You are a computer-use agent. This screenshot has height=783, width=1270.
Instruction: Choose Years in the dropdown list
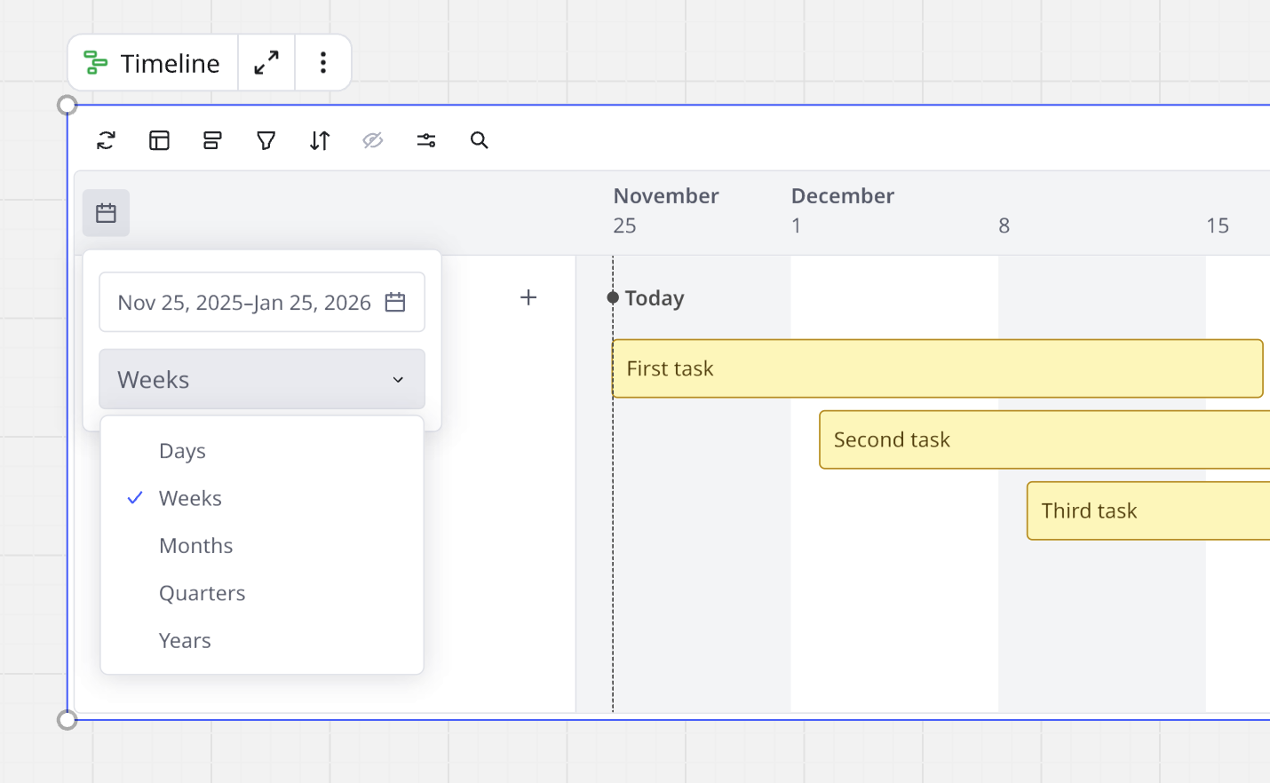[x=185, y=641]
